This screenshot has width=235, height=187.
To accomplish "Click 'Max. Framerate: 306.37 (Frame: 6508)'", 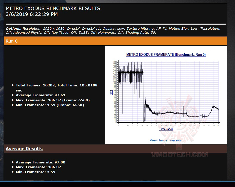I will (53, 100).
